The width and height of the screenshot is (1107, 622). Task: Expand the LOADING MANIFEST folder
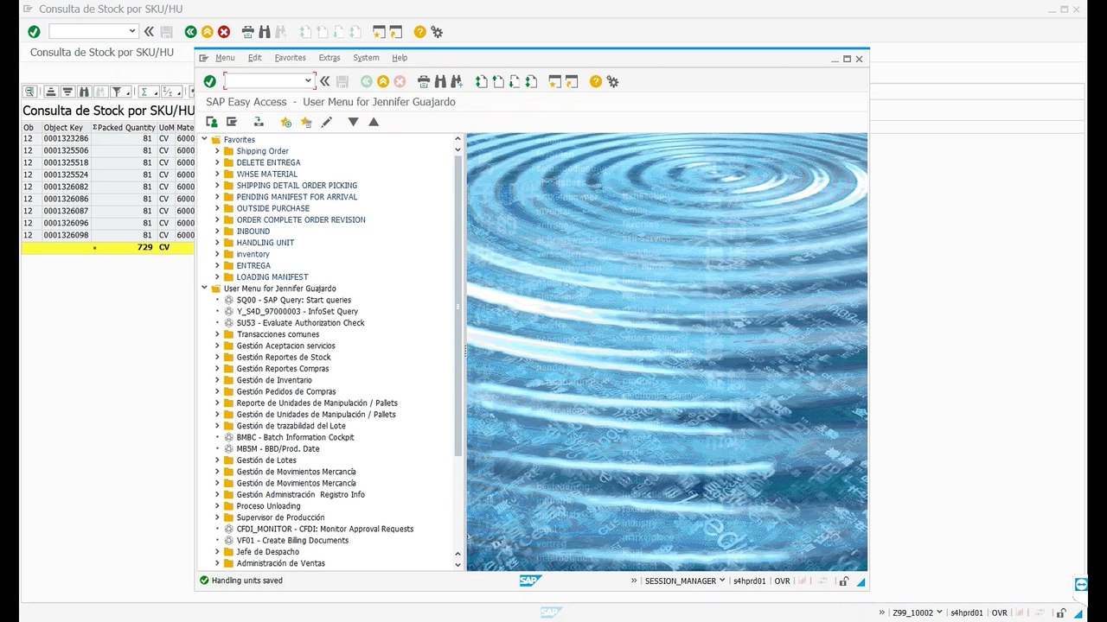[217, 277]
